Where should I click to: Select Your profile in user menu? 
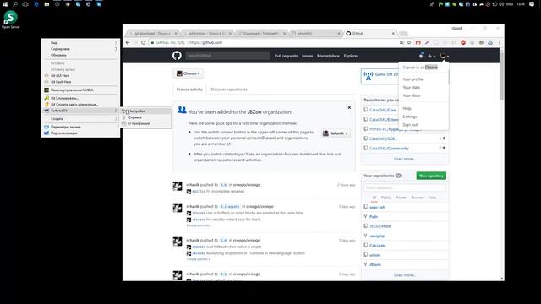[x=413, y=79]
